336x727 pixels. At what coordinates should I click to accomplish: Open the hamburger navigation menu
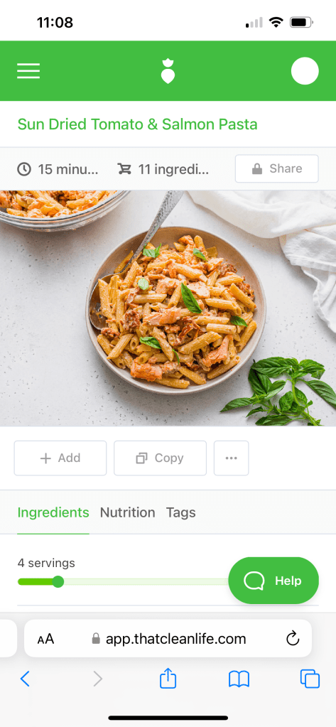28,71
